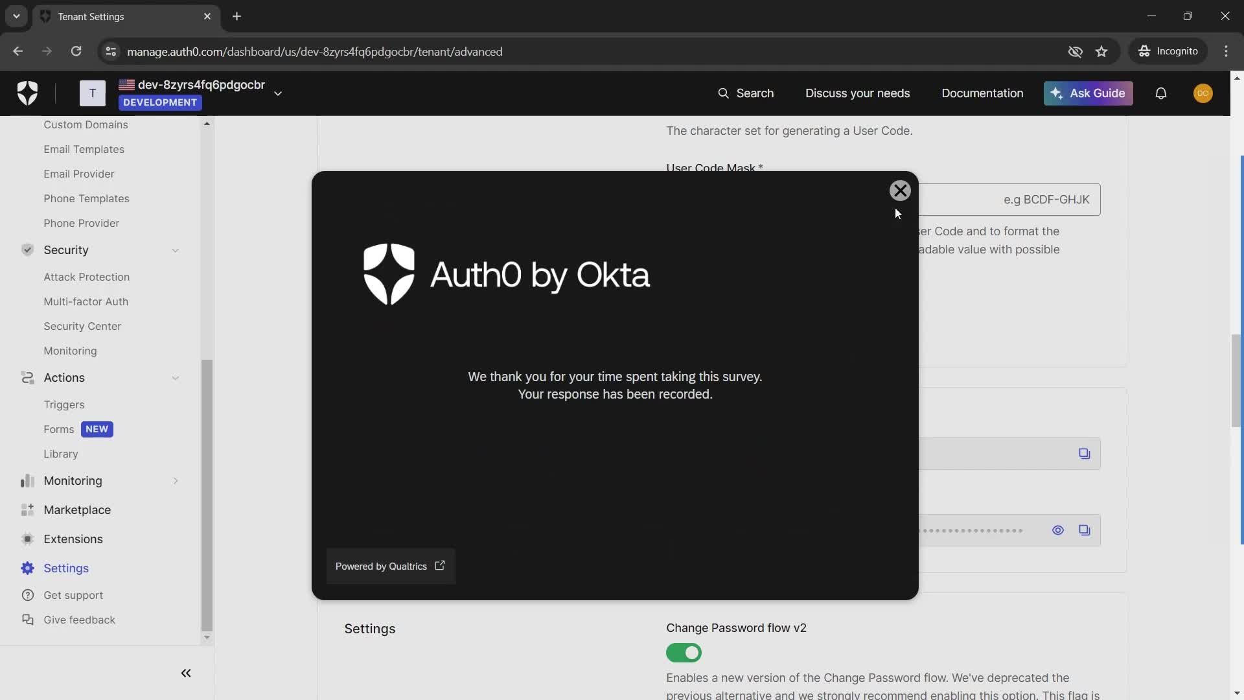Open Email Templates in sidebar
The height and width of the screenshot is (700, 1244).
(84, 149)
